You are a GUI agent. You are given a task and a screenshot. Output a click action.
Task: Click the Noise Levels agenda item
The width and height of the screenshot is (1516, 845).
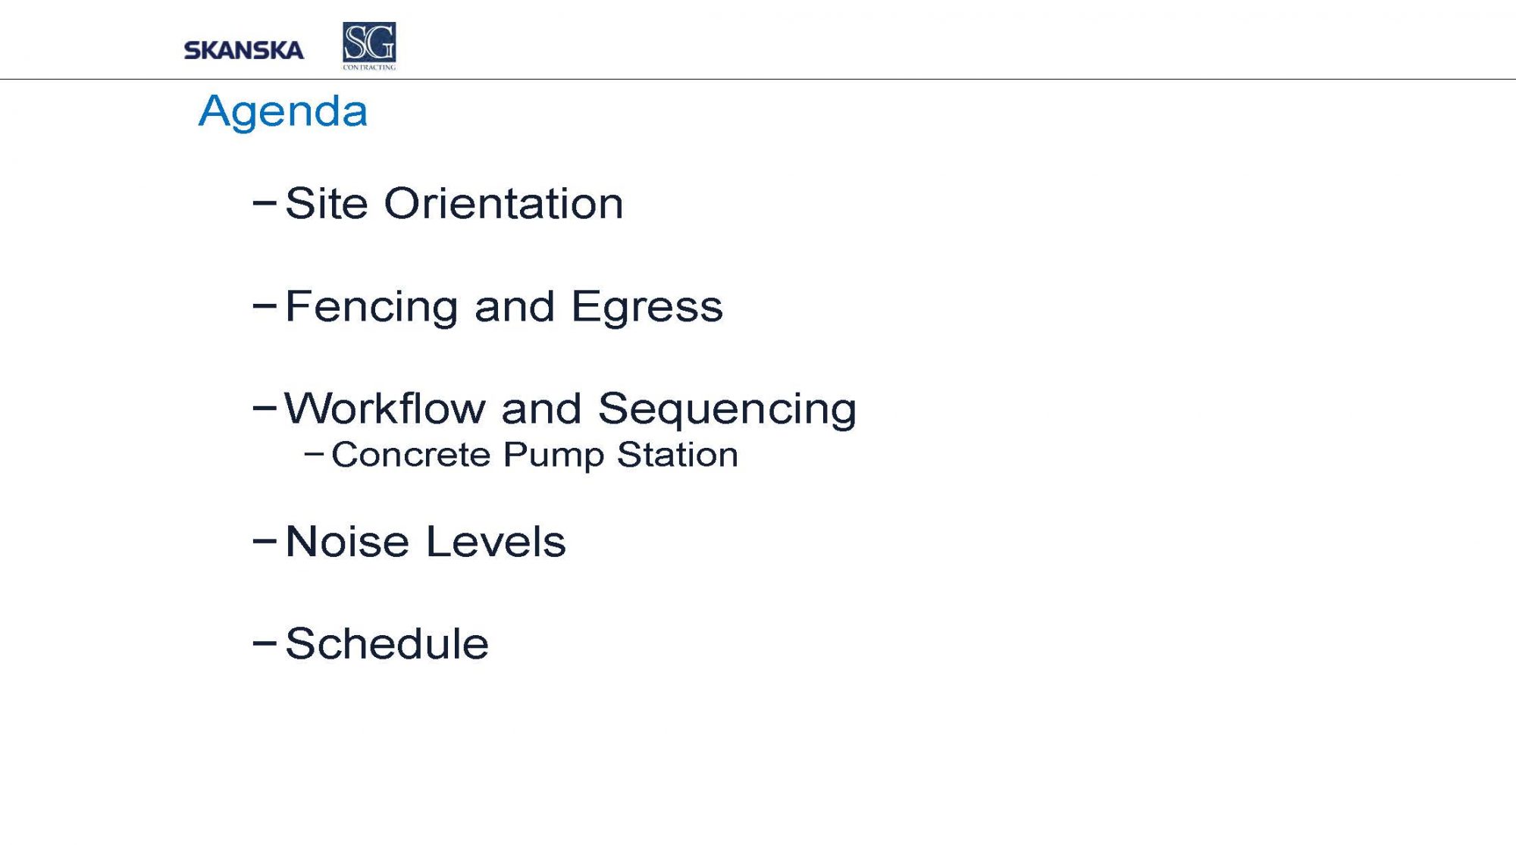425,542
